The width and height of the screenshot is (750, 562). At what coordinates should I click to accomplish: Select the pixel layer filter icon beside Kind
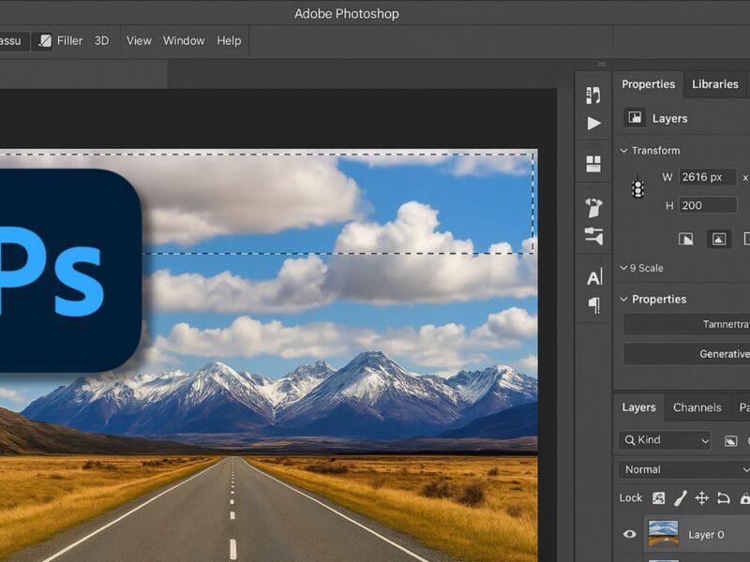730,440
